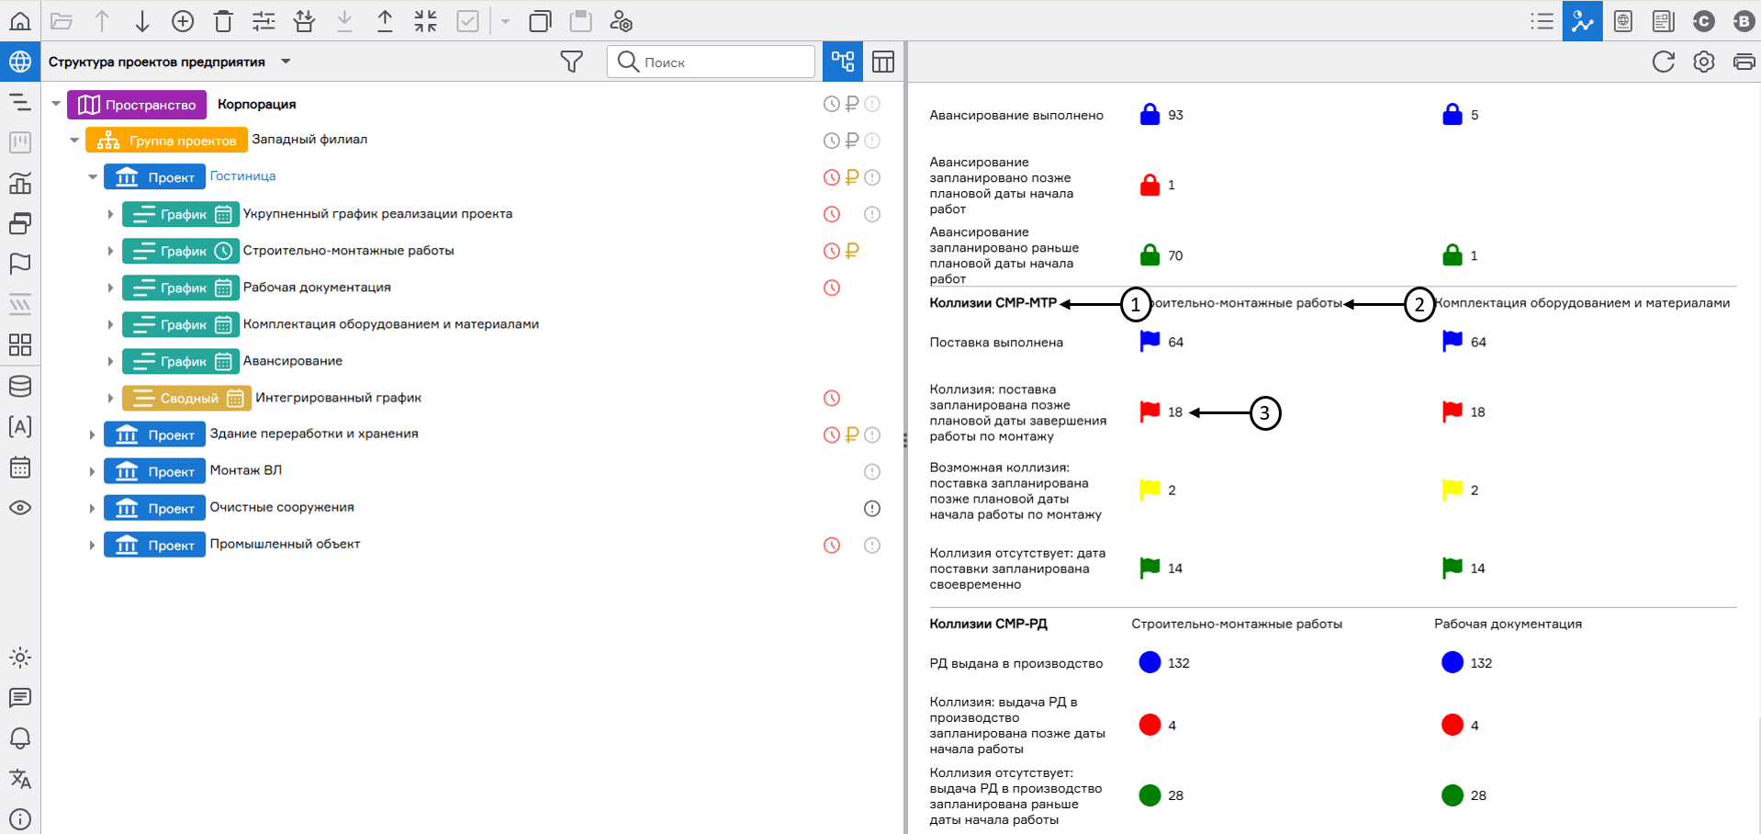Switch to the table view button
This screenshot has height=834, width=1761.
tap(882, 62)
